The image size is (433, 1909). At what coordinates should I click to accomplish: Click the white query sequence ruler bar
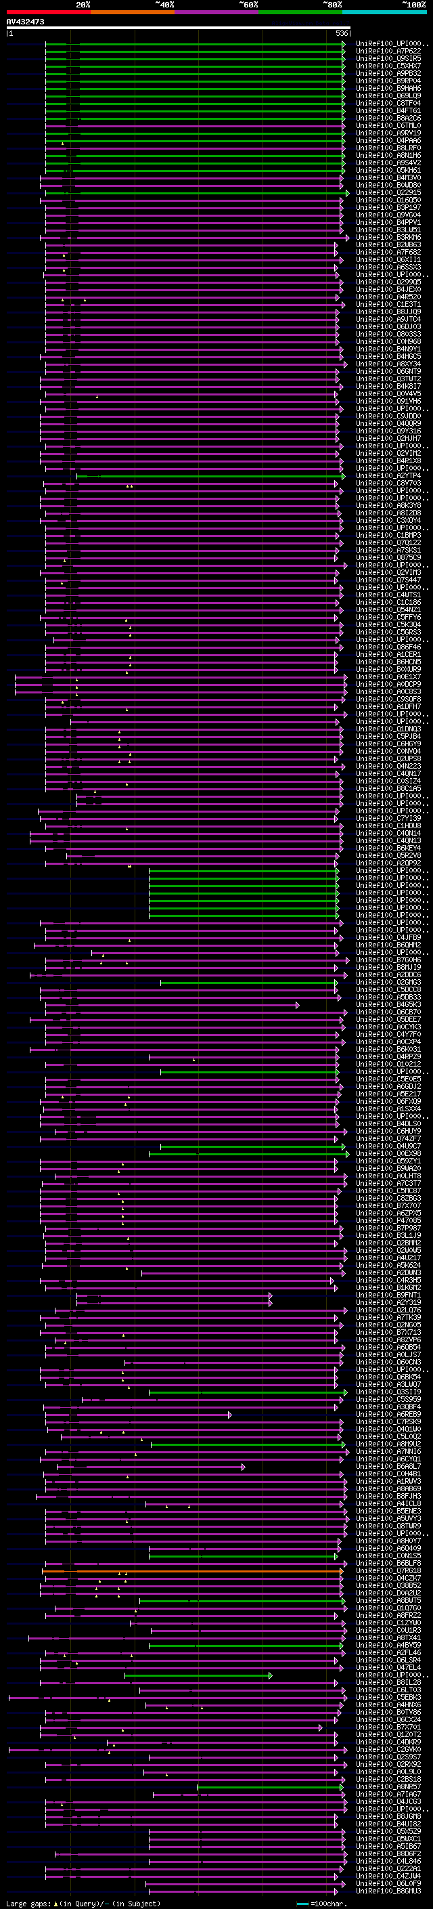click(179, 27)
